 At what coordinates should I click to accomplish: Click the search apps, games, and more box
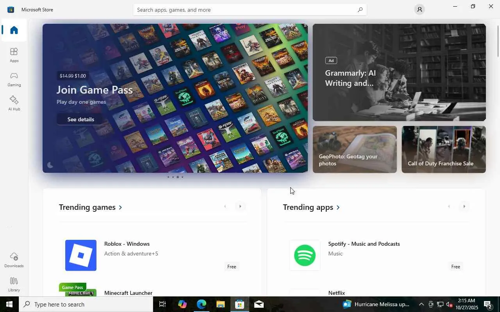(x=250, y=10)
